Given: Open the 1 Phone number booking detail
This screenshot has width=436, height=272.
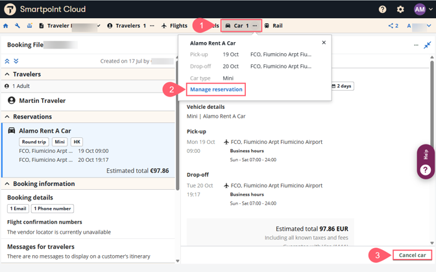Looking at the screenshot, I should 53,209.
